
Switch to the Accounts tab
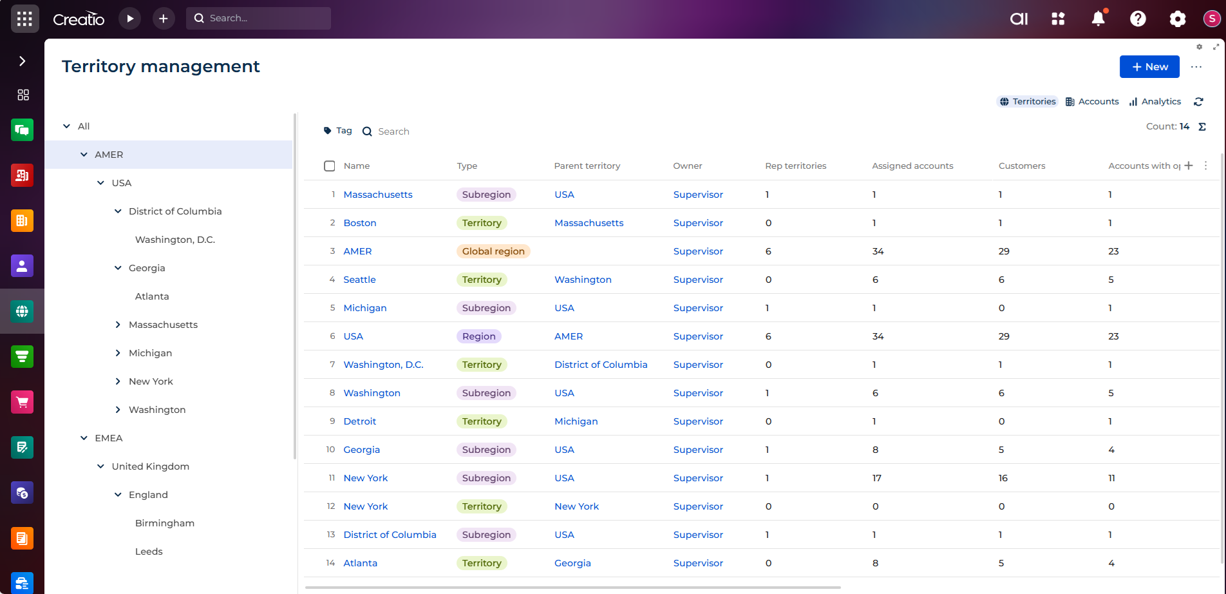click(x=1092, y=102)
